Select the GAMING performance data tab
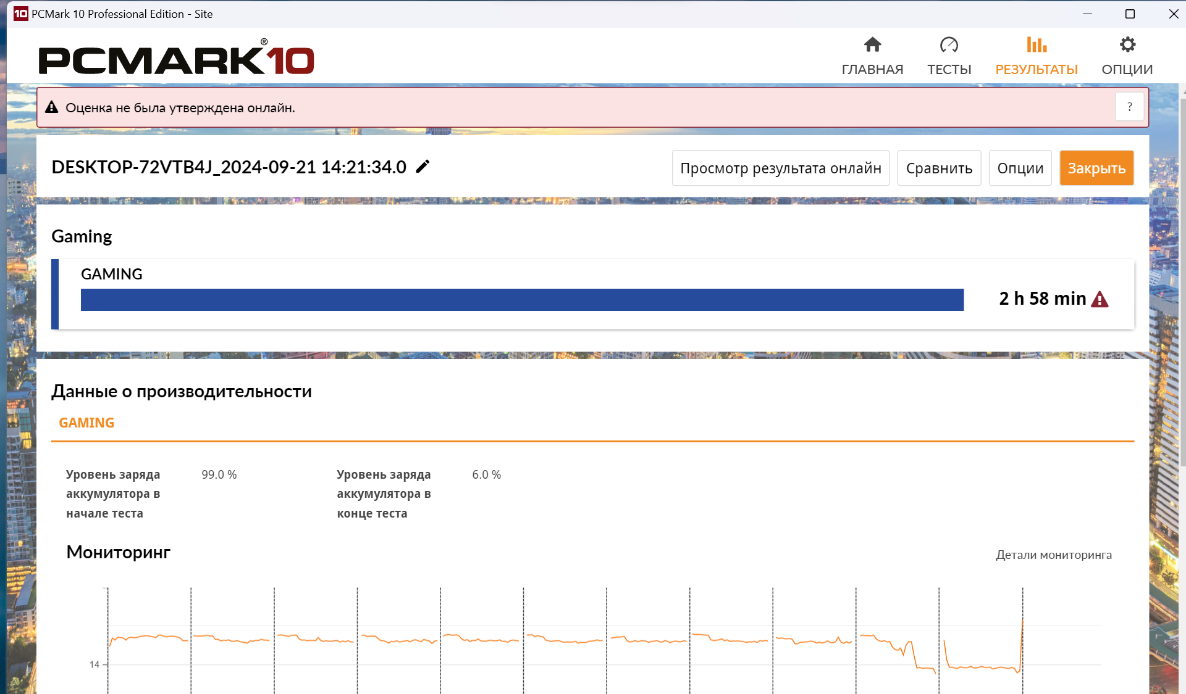The image size is (1186, 694). coord(86,423)
